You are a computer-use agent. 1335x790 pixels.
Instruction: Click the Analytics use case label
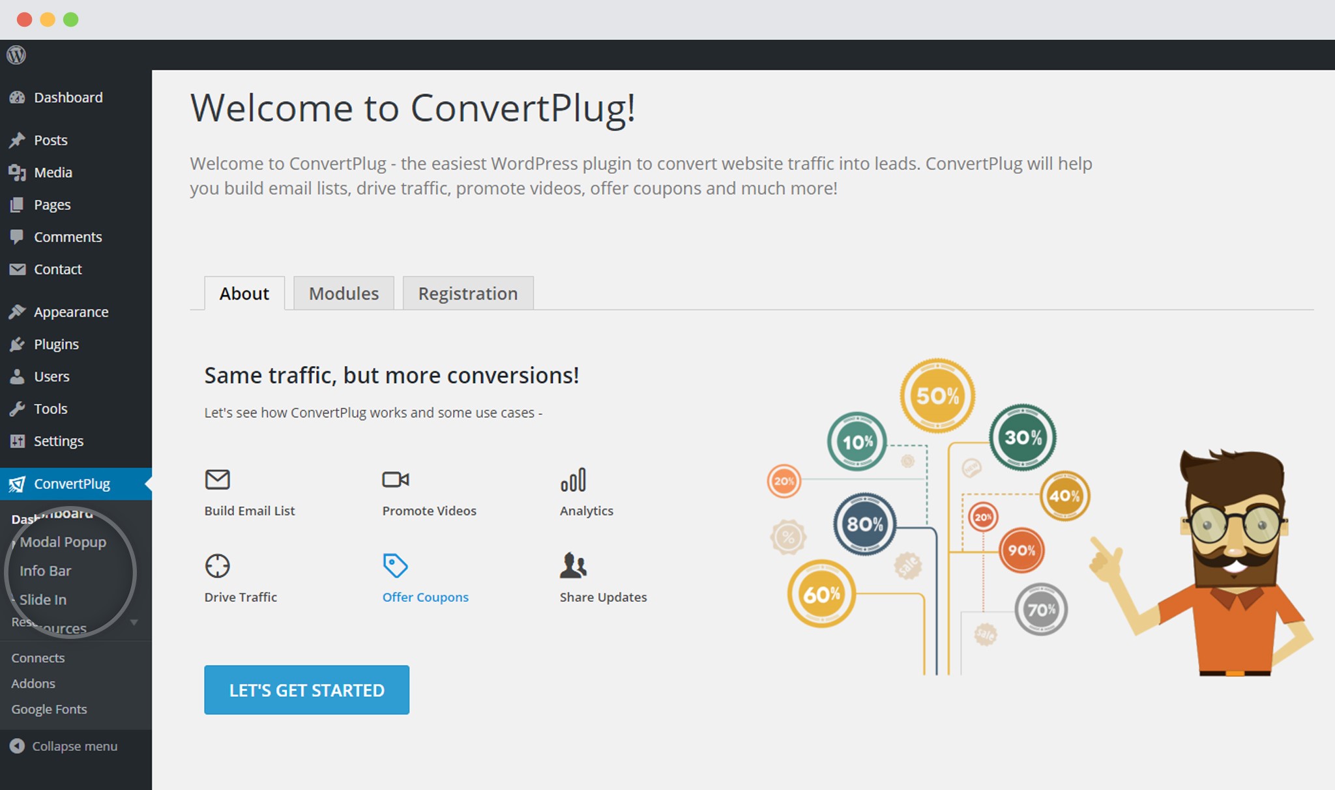coord(587,511)
